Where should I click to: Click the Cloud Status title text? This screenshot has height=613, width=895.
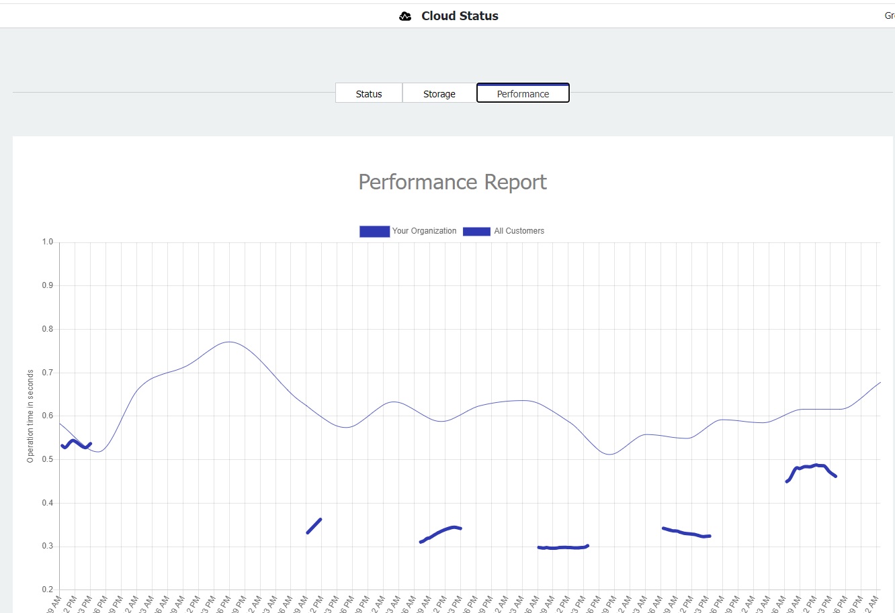tap(460, 16)
